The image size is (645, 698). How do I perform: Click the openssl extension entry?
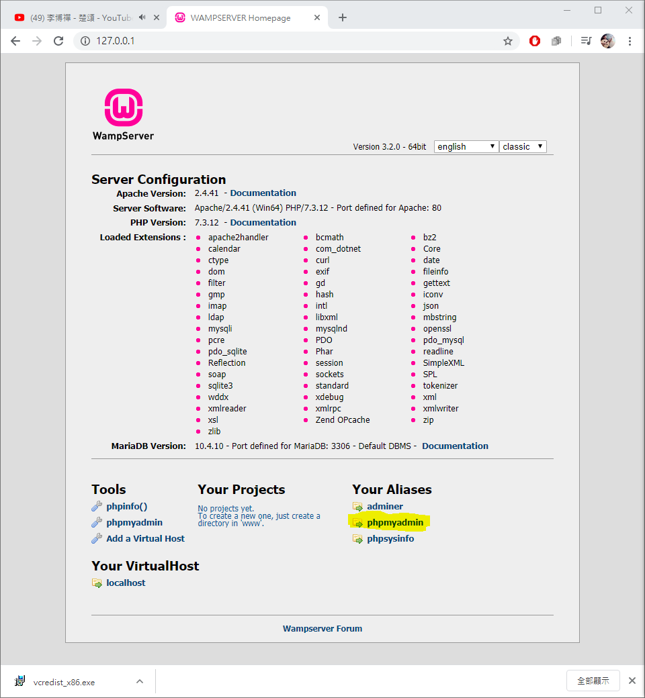click(x=437, y=328)
